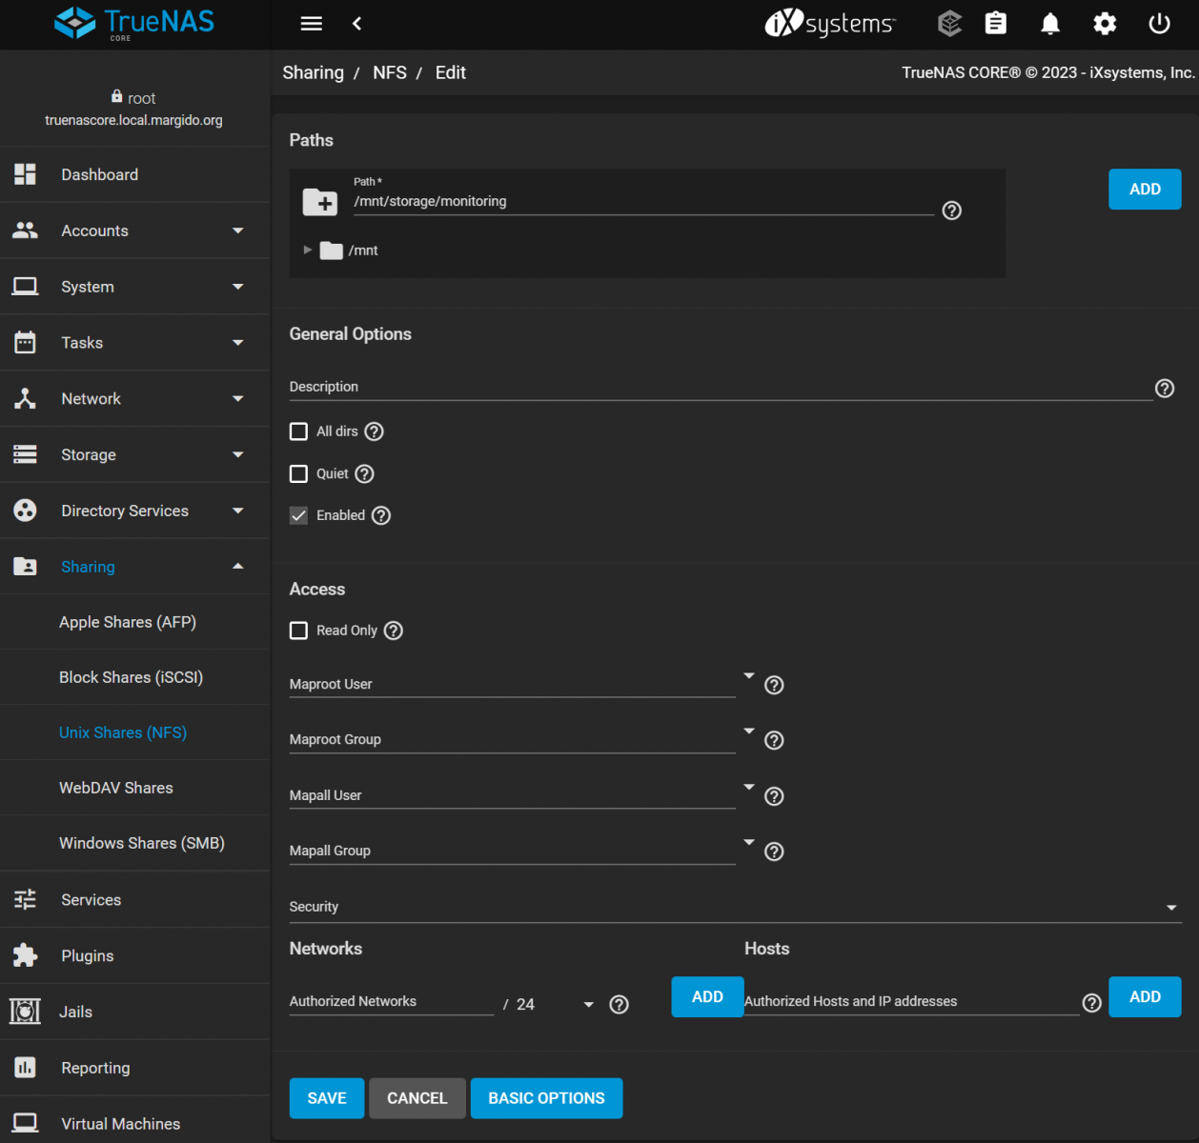Screen dimensions: 1199x1143
Task: Click the Path input field
Action: (x=643, y=201)
